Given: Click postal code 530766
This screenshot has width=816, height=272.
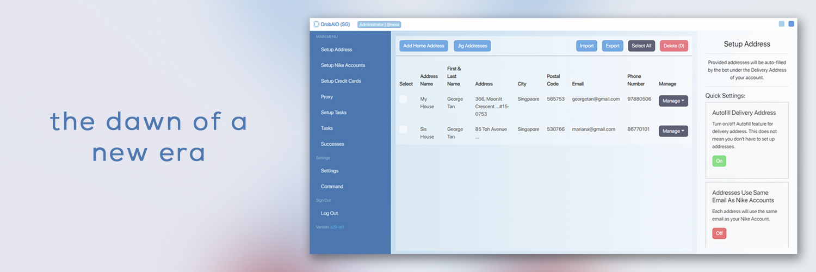Looking at the screenshot, I should (555, 129).
